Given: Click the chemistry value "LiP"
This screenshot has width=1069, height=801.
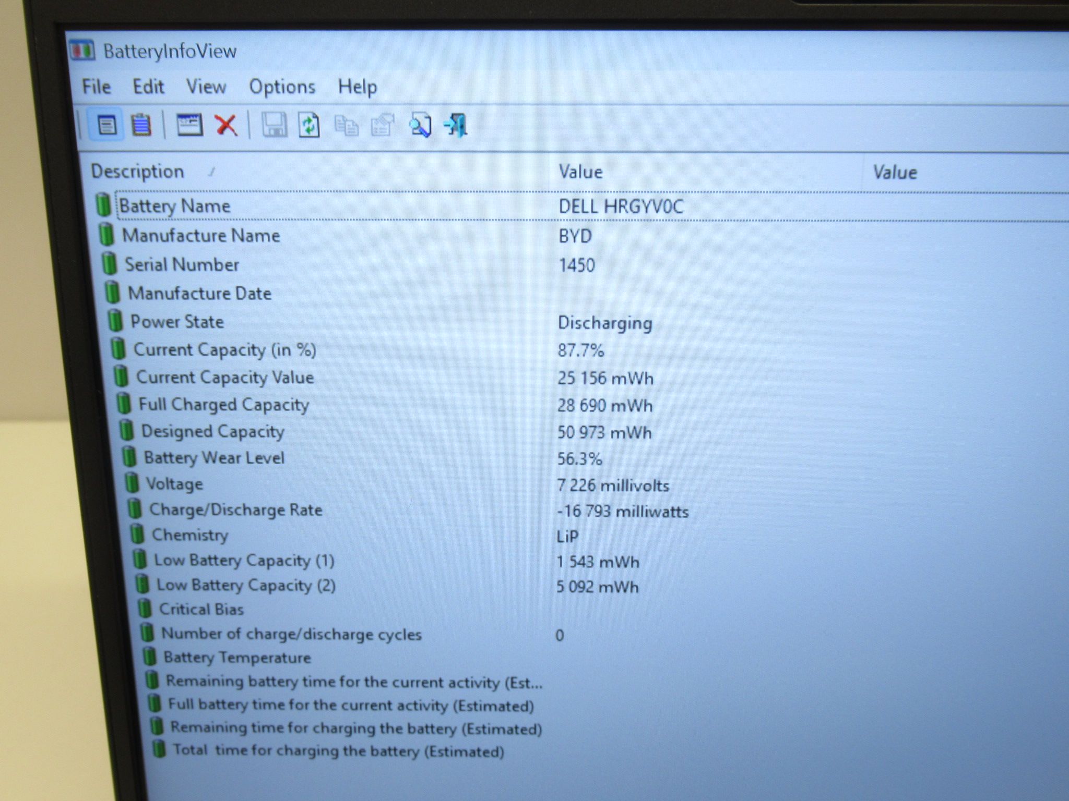Looking at the screenshot, I should (567, 536).
